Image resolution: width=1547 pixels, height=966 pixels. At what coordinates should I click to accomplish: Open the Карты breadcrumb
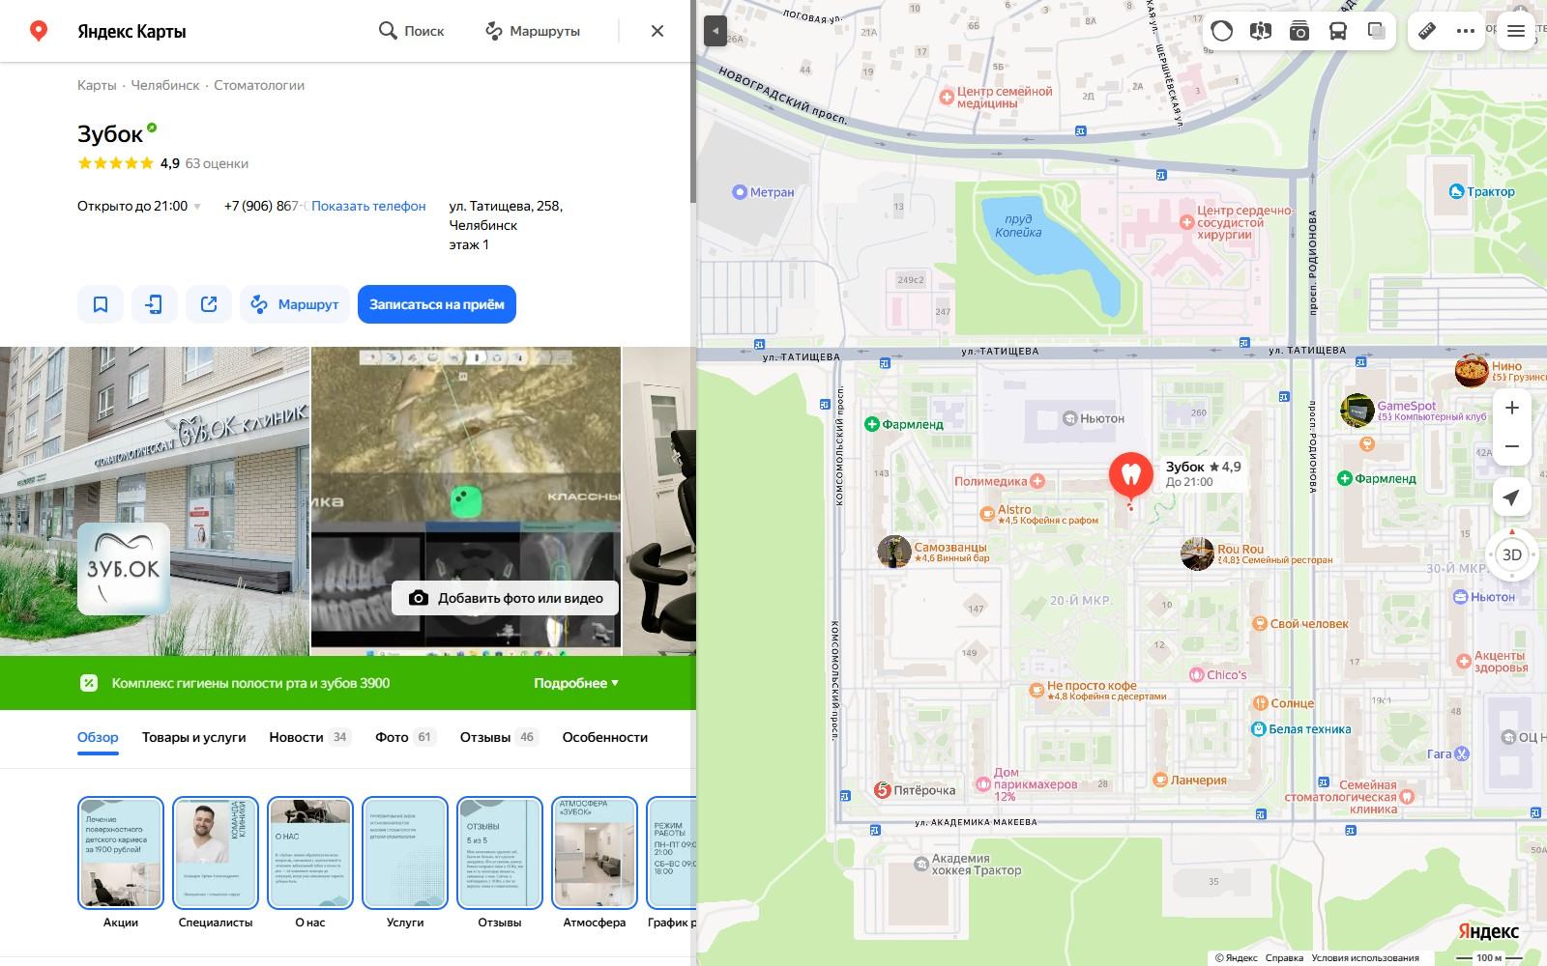(97, 85)
